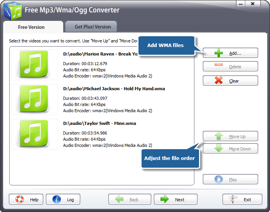Click Audio Encoder of Michael Jackson file
This screenshot has width=270, height=212.
pos(108,111)
